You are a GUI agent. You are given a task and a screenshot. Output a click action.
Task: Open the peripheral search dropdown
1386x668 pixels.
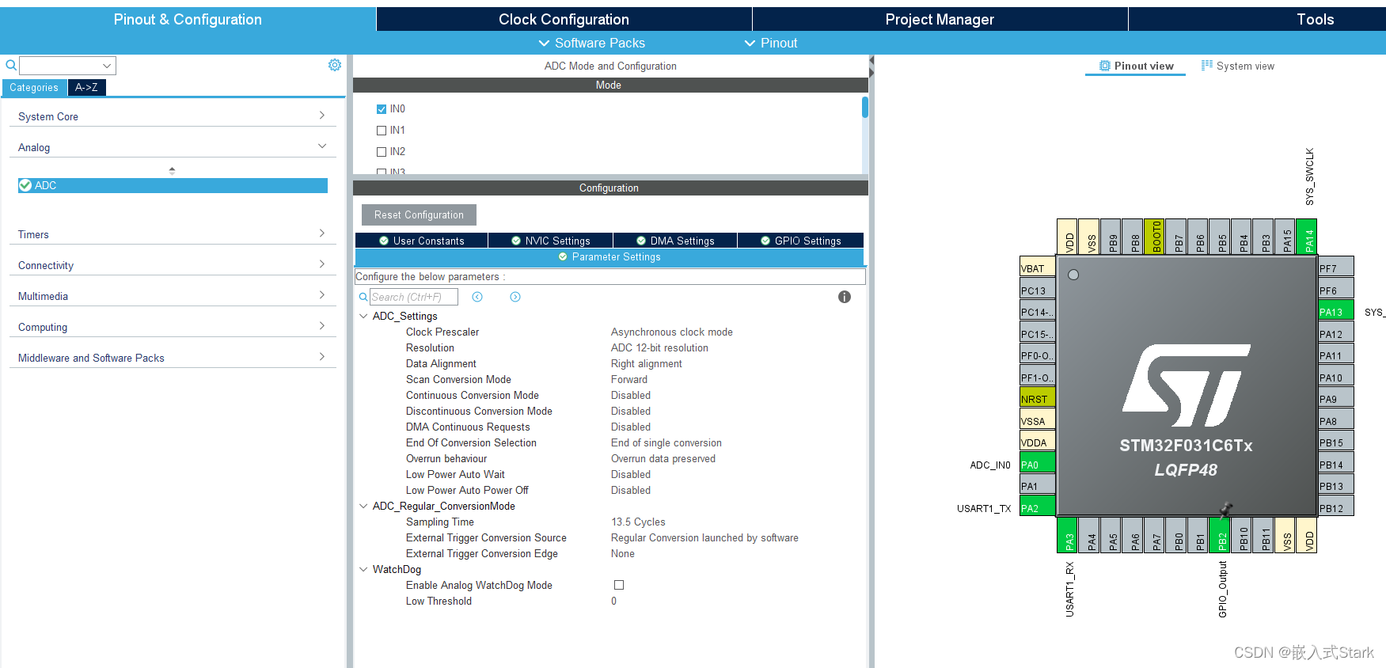tap(107, 66)
